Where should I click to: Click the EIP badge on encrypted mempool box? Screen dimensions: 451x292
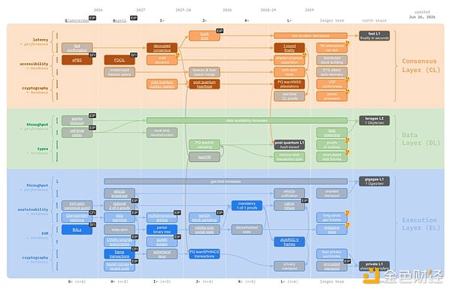click(347, 261)
